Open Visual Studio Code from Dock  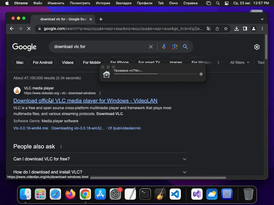(175, 194)
